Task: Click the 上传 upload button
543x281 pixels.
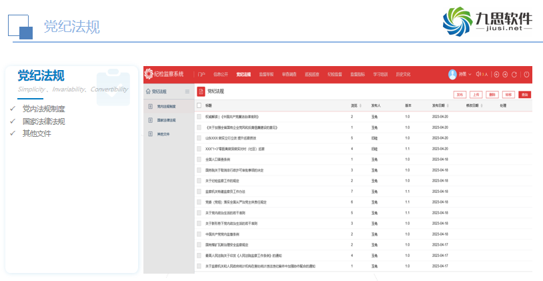Action: [x=476, y=94]
